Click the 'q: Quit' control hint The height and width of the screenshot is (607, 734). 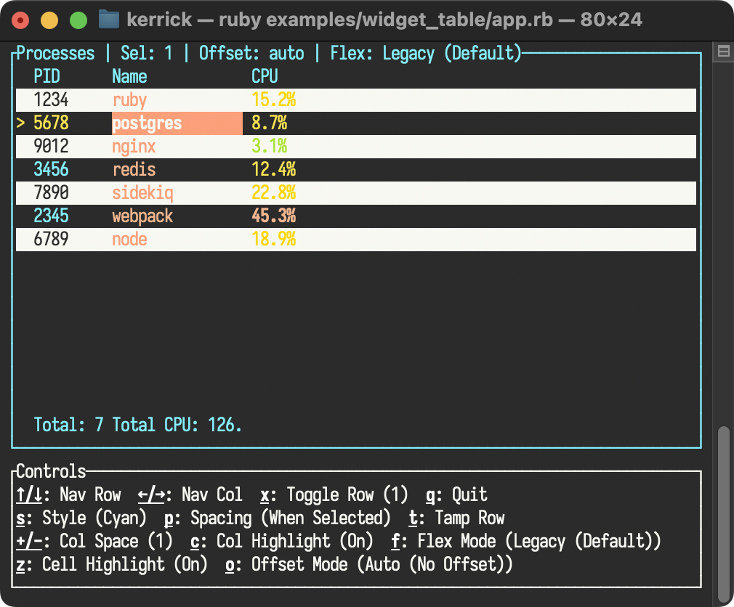click(457, 494)
